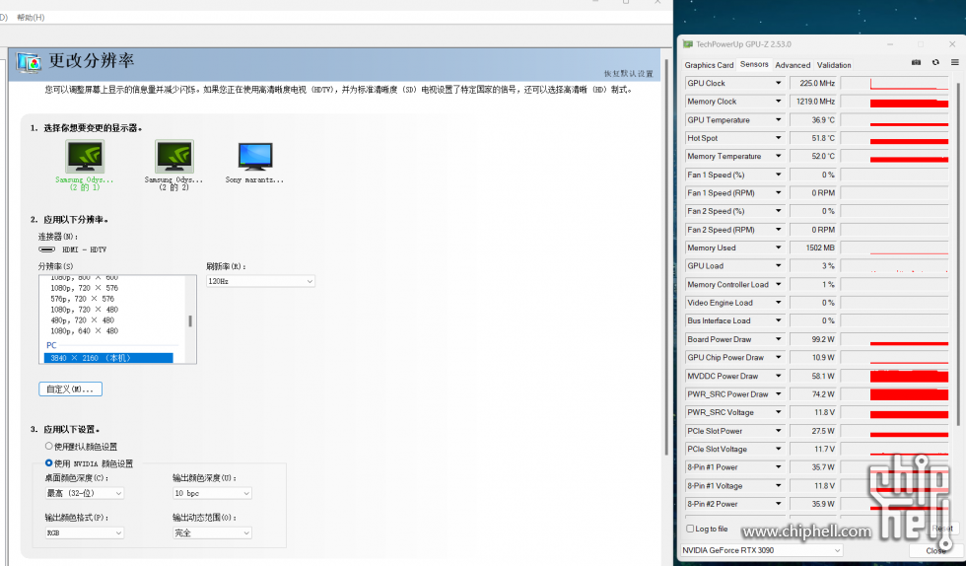
Task: Click Memory Clock 1219.0 MHz value
Action: click(813, 102)
